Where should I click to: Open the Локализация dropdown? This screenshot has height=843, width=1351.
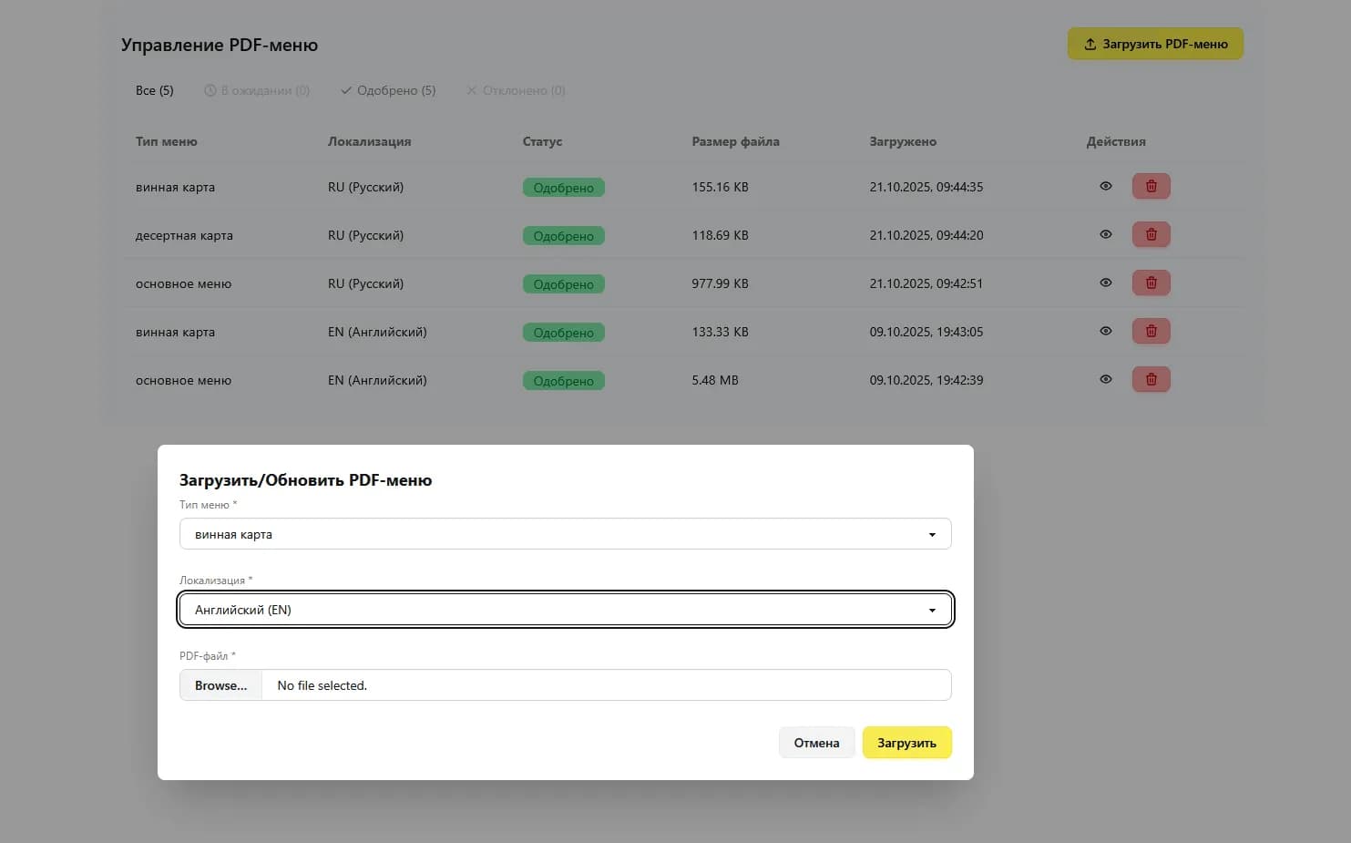[565, 610]
